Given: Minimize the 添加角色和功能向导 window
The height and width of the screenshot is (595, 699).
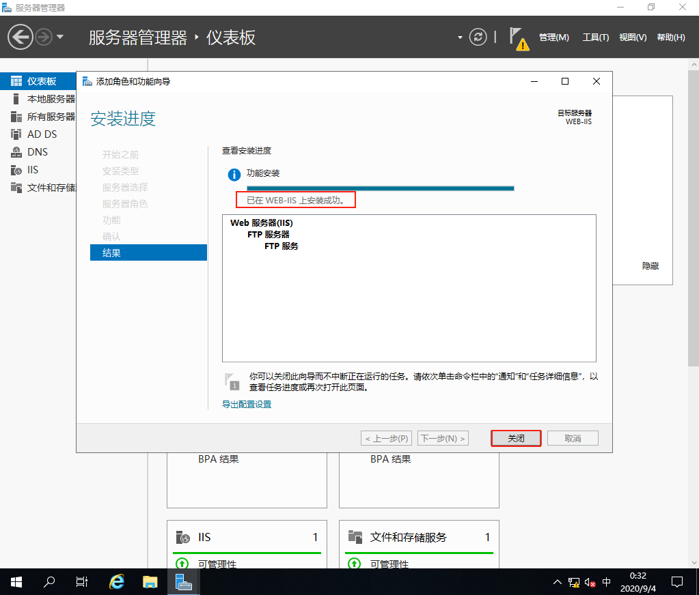Looking at the screenshot, I should [534, 81].
